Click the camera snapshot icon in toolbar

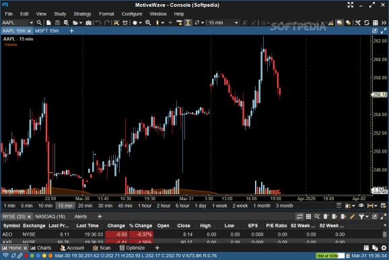[88, 23]
